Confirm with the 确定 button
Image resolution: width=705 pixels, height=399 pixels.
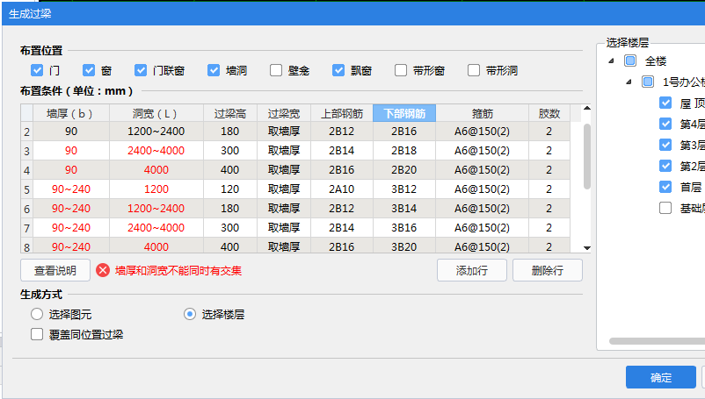661,377
